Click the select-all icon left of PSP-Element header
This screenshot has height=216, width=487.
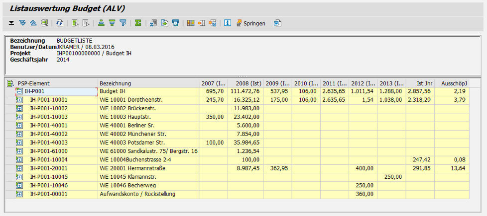tap(10, 83)
